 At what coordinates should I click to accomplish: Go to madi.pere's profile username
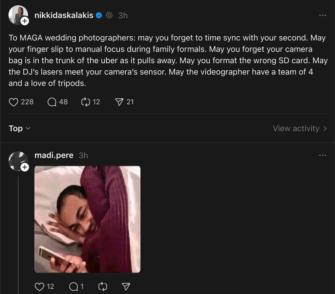tap(54, 155)
